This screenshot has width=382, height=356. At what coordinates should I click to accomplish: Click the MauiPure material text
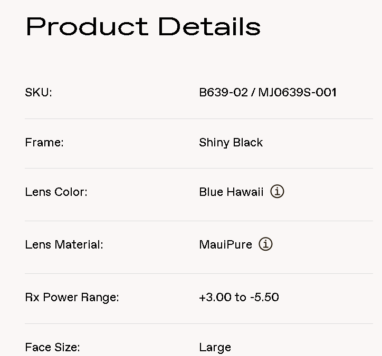(225, 245)
